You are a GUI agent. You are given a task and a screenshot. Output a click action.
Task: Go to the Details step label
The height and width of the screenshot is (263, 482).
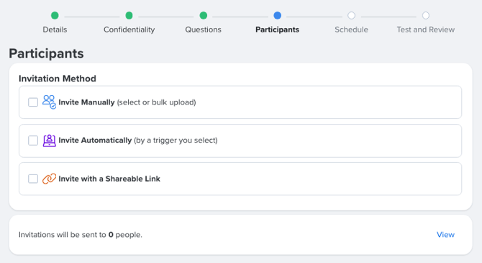(x=55, y=30)
